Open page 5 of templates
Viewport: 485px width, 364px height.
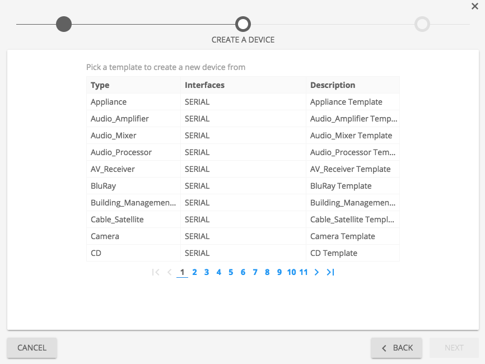point(231,272)
